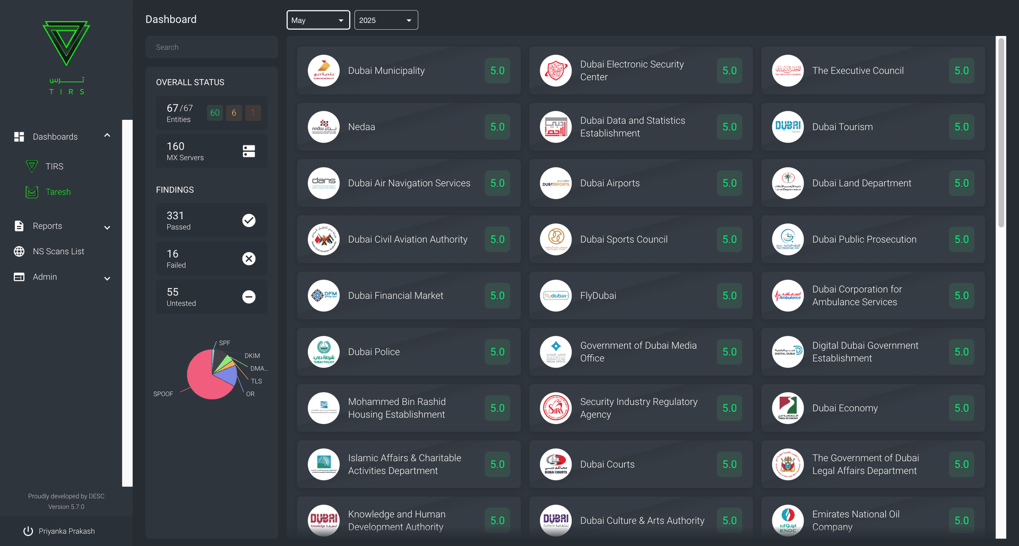
Task: Open the Dubai Tourism entity card
Action: click(872, 127)
